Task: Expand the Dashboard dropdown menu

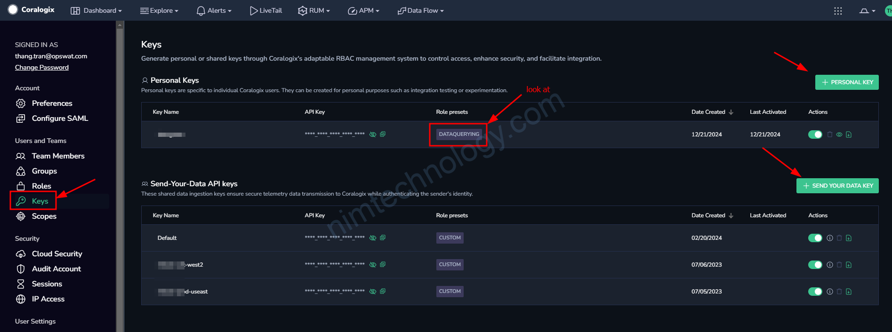Action: [96, 11]
